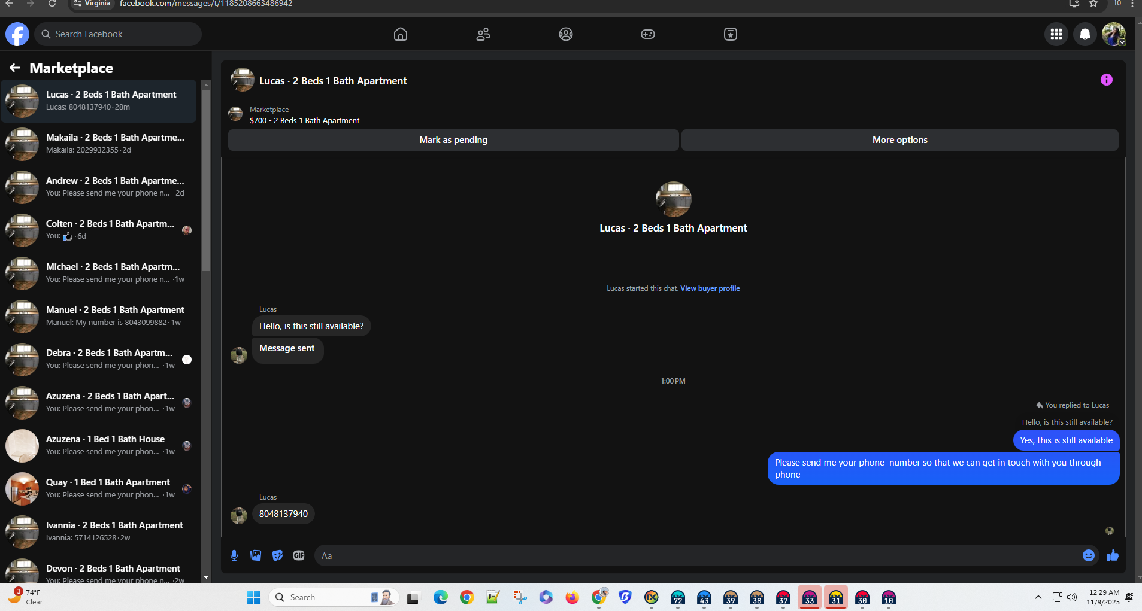The width and height of the screenshot is (1142, 611).
Task: Open the weather widget showing 74°F
Action: click(x=25, y=597)
